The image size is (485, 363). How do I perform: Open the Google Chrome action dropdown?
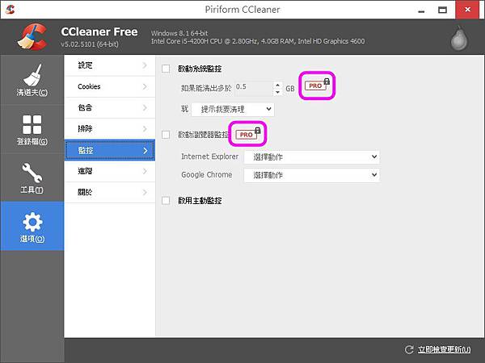point(312,175)
